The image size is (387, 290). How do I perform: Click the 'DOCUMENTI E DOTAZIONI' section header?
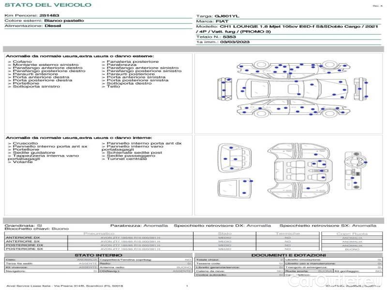(x=288, y=255)
